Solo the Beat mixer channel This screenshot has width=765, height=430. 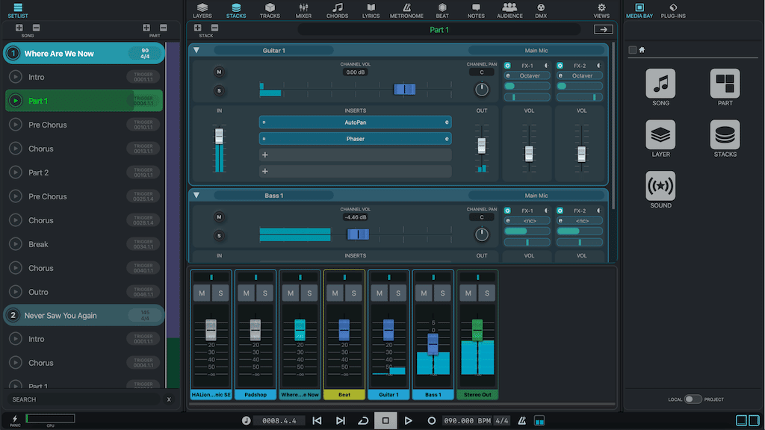point(352,293)
